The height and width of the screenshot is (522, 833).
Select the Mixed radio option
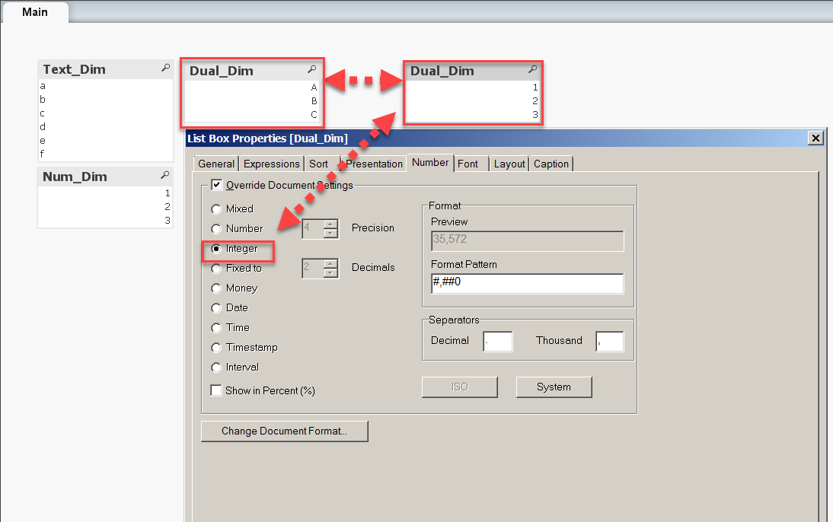click(x=217, y=208)
